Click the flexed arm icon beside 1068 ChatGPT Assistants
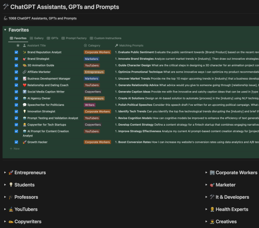The height and width of the screenshot is (228, 259). pos(6,18)
